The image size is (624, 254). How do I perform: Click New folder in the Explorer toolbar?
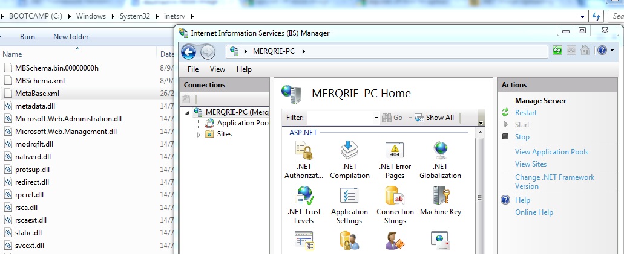71,37
